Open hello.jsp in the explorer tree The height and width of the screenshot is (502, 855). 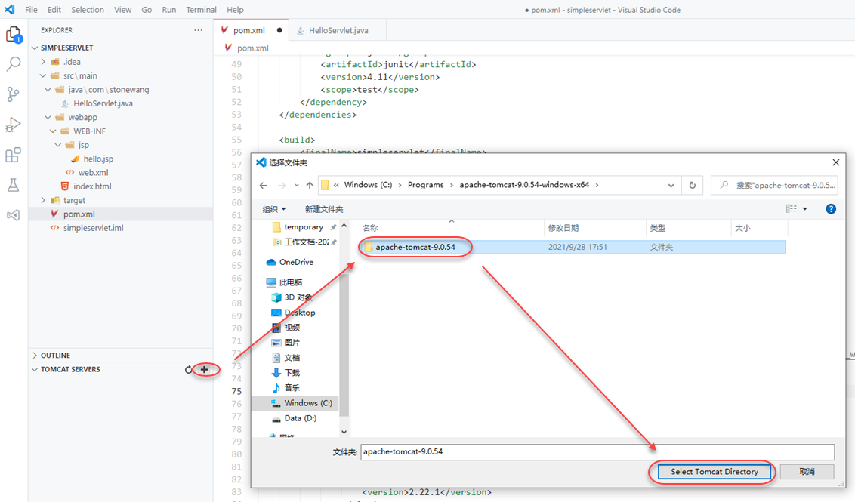coord(98,159)
